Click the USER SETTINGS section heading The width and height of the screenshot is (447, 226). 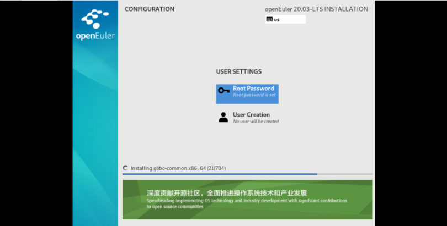click(x=238, y=71)
